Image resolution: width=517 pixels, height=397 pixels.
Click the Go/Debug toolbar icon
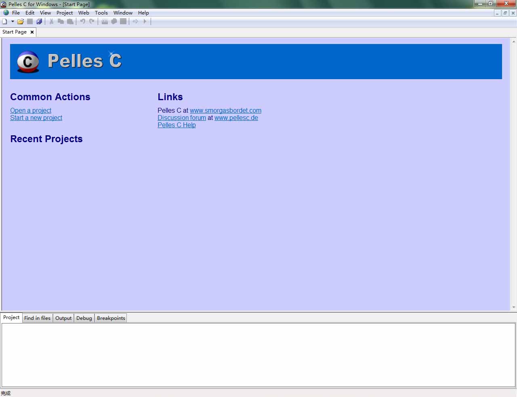136,21
